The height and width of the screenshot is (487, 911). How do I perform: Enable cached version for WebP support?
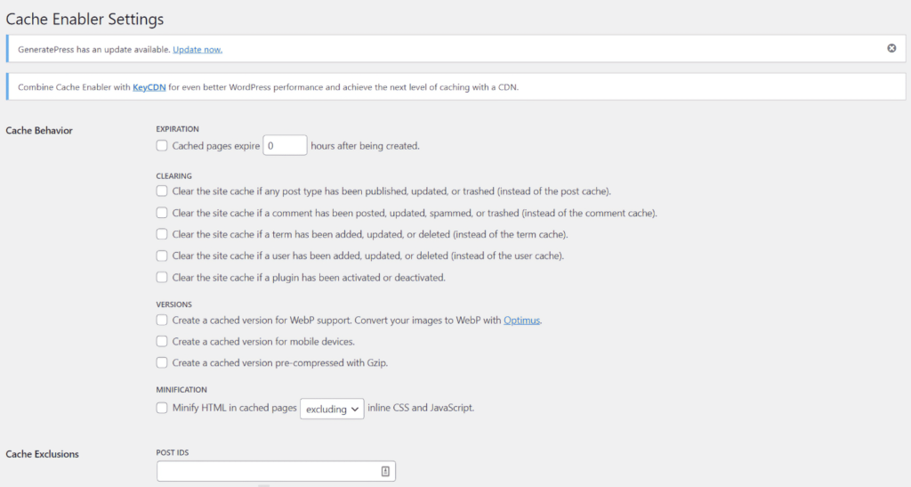[162, 320]
